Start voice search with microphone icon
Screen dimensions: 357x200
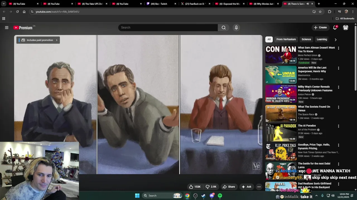click(236, 27)
